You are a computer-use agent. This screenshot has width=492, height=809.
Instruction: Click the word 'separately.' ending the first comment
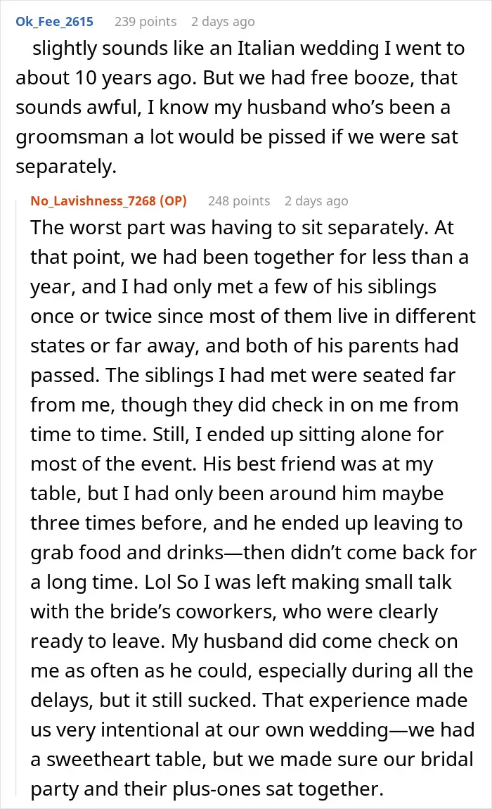point(66,167)
